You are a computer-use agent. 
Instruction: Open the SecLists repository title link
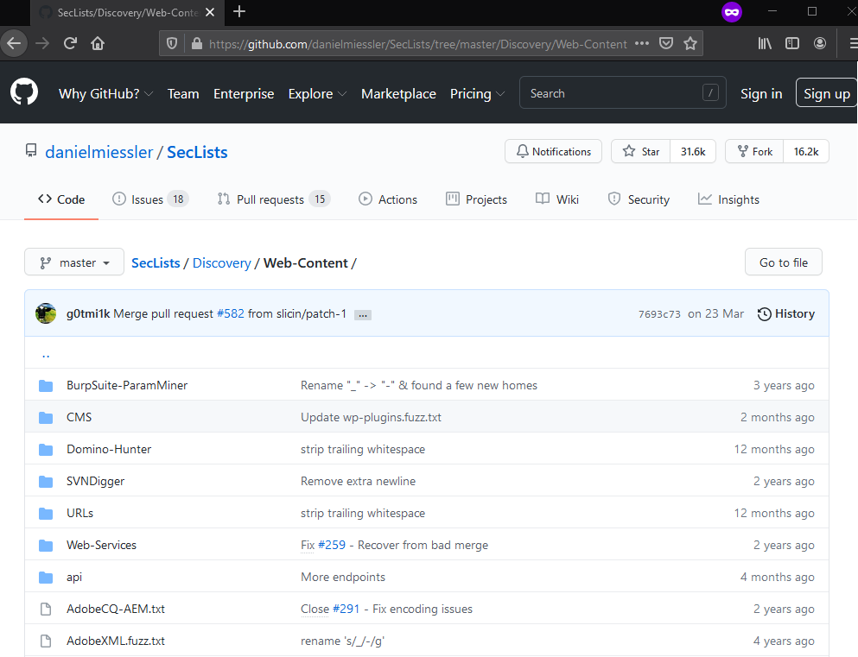pyautogui.click(x=197, y=152)
